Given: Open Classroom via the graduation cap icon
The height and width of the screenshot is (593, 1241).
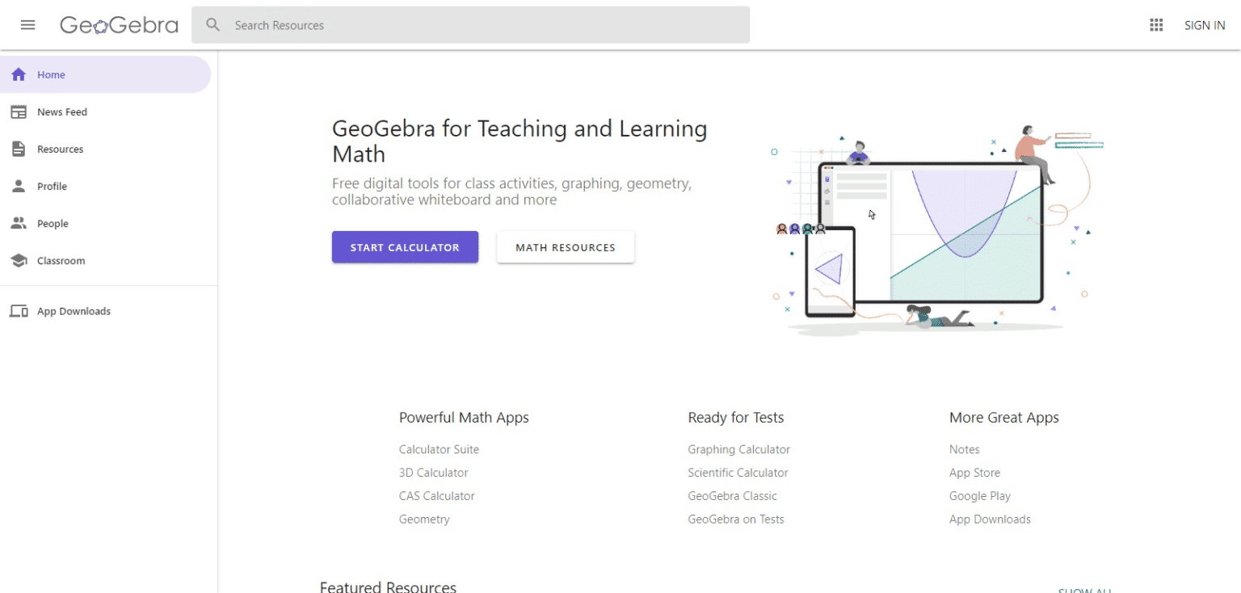Looking at the screenshot, I should [18, 260].
